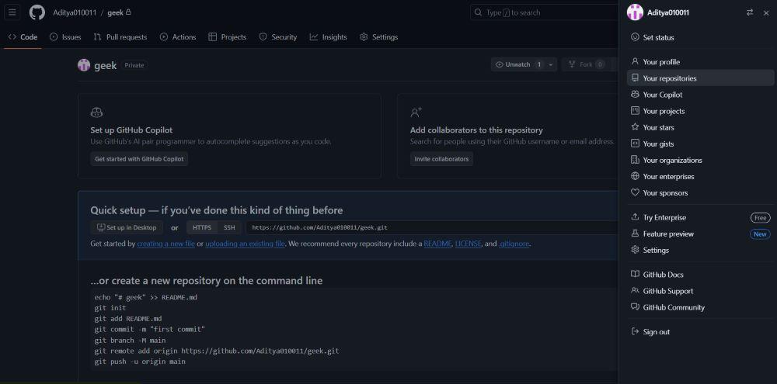Click the Your Copilot icon
777x384 pixels.
[635, 95]
